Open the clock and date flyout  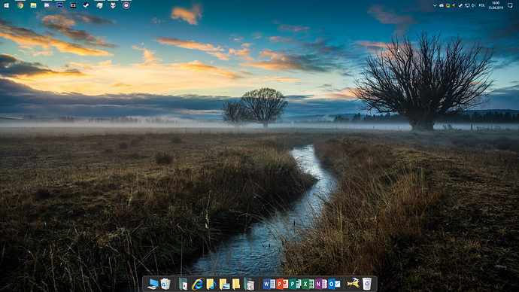tap(496, 5)
